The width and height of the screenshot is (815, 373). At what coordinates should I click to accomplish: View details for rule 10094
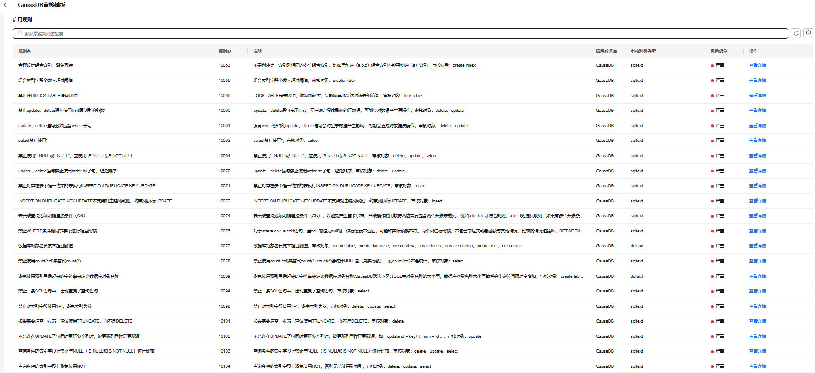point(757,291)
